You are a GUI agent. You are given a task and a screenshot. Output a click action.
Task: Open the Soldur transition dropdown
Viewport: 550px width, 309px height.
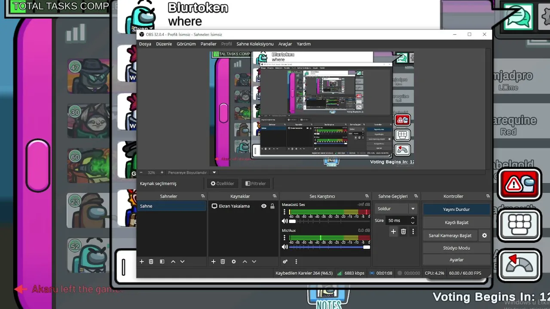coord(395,209)
